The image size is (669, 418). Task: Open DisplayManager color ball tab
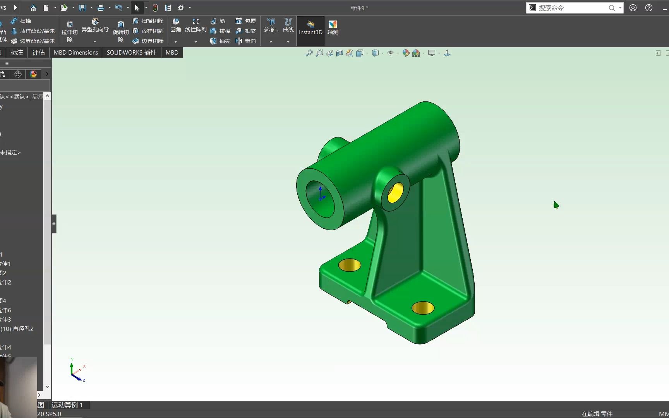[x=33, y=74]
